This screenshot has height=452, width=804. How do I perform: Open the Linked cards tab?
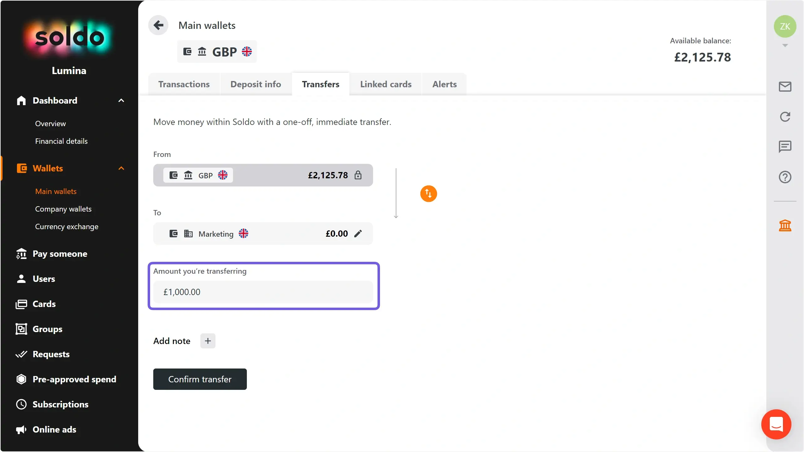pos(386,84)
